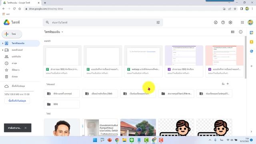Open LINE app from the taskbar

tap(132, 140)
